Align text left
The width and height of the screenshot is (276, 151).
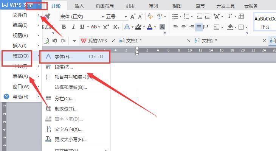tap(176, 27)
